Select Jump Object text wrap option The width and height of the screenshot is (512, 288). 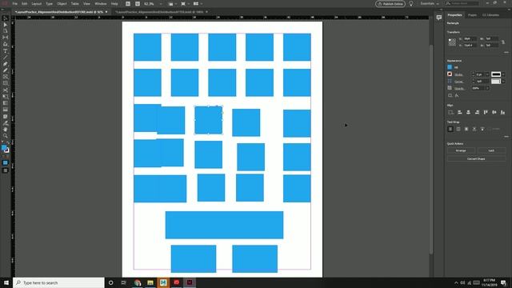point(474,129)
